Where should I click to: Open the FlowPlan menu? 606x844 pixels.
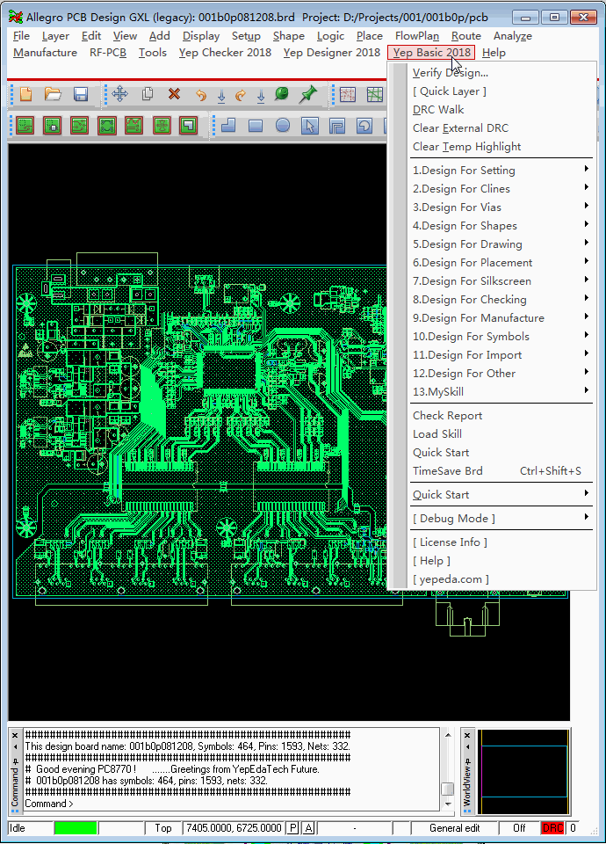[416, 36]
